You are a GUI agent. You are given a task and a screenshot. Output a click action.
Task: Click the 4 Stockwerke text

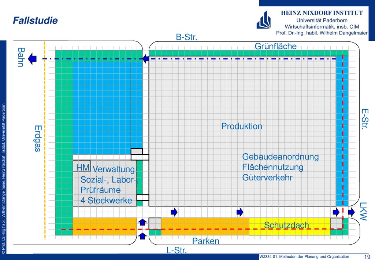pos(106,200)
